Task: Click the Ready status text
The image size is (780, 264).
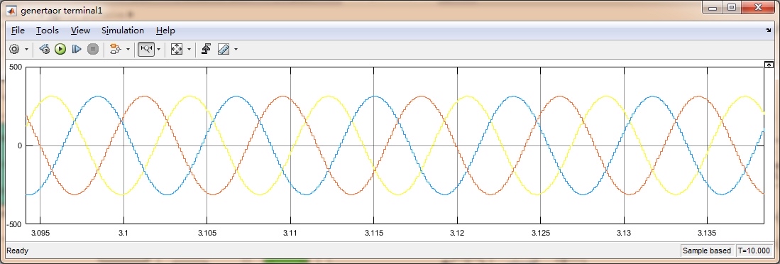Action: [x=18, y=251]
